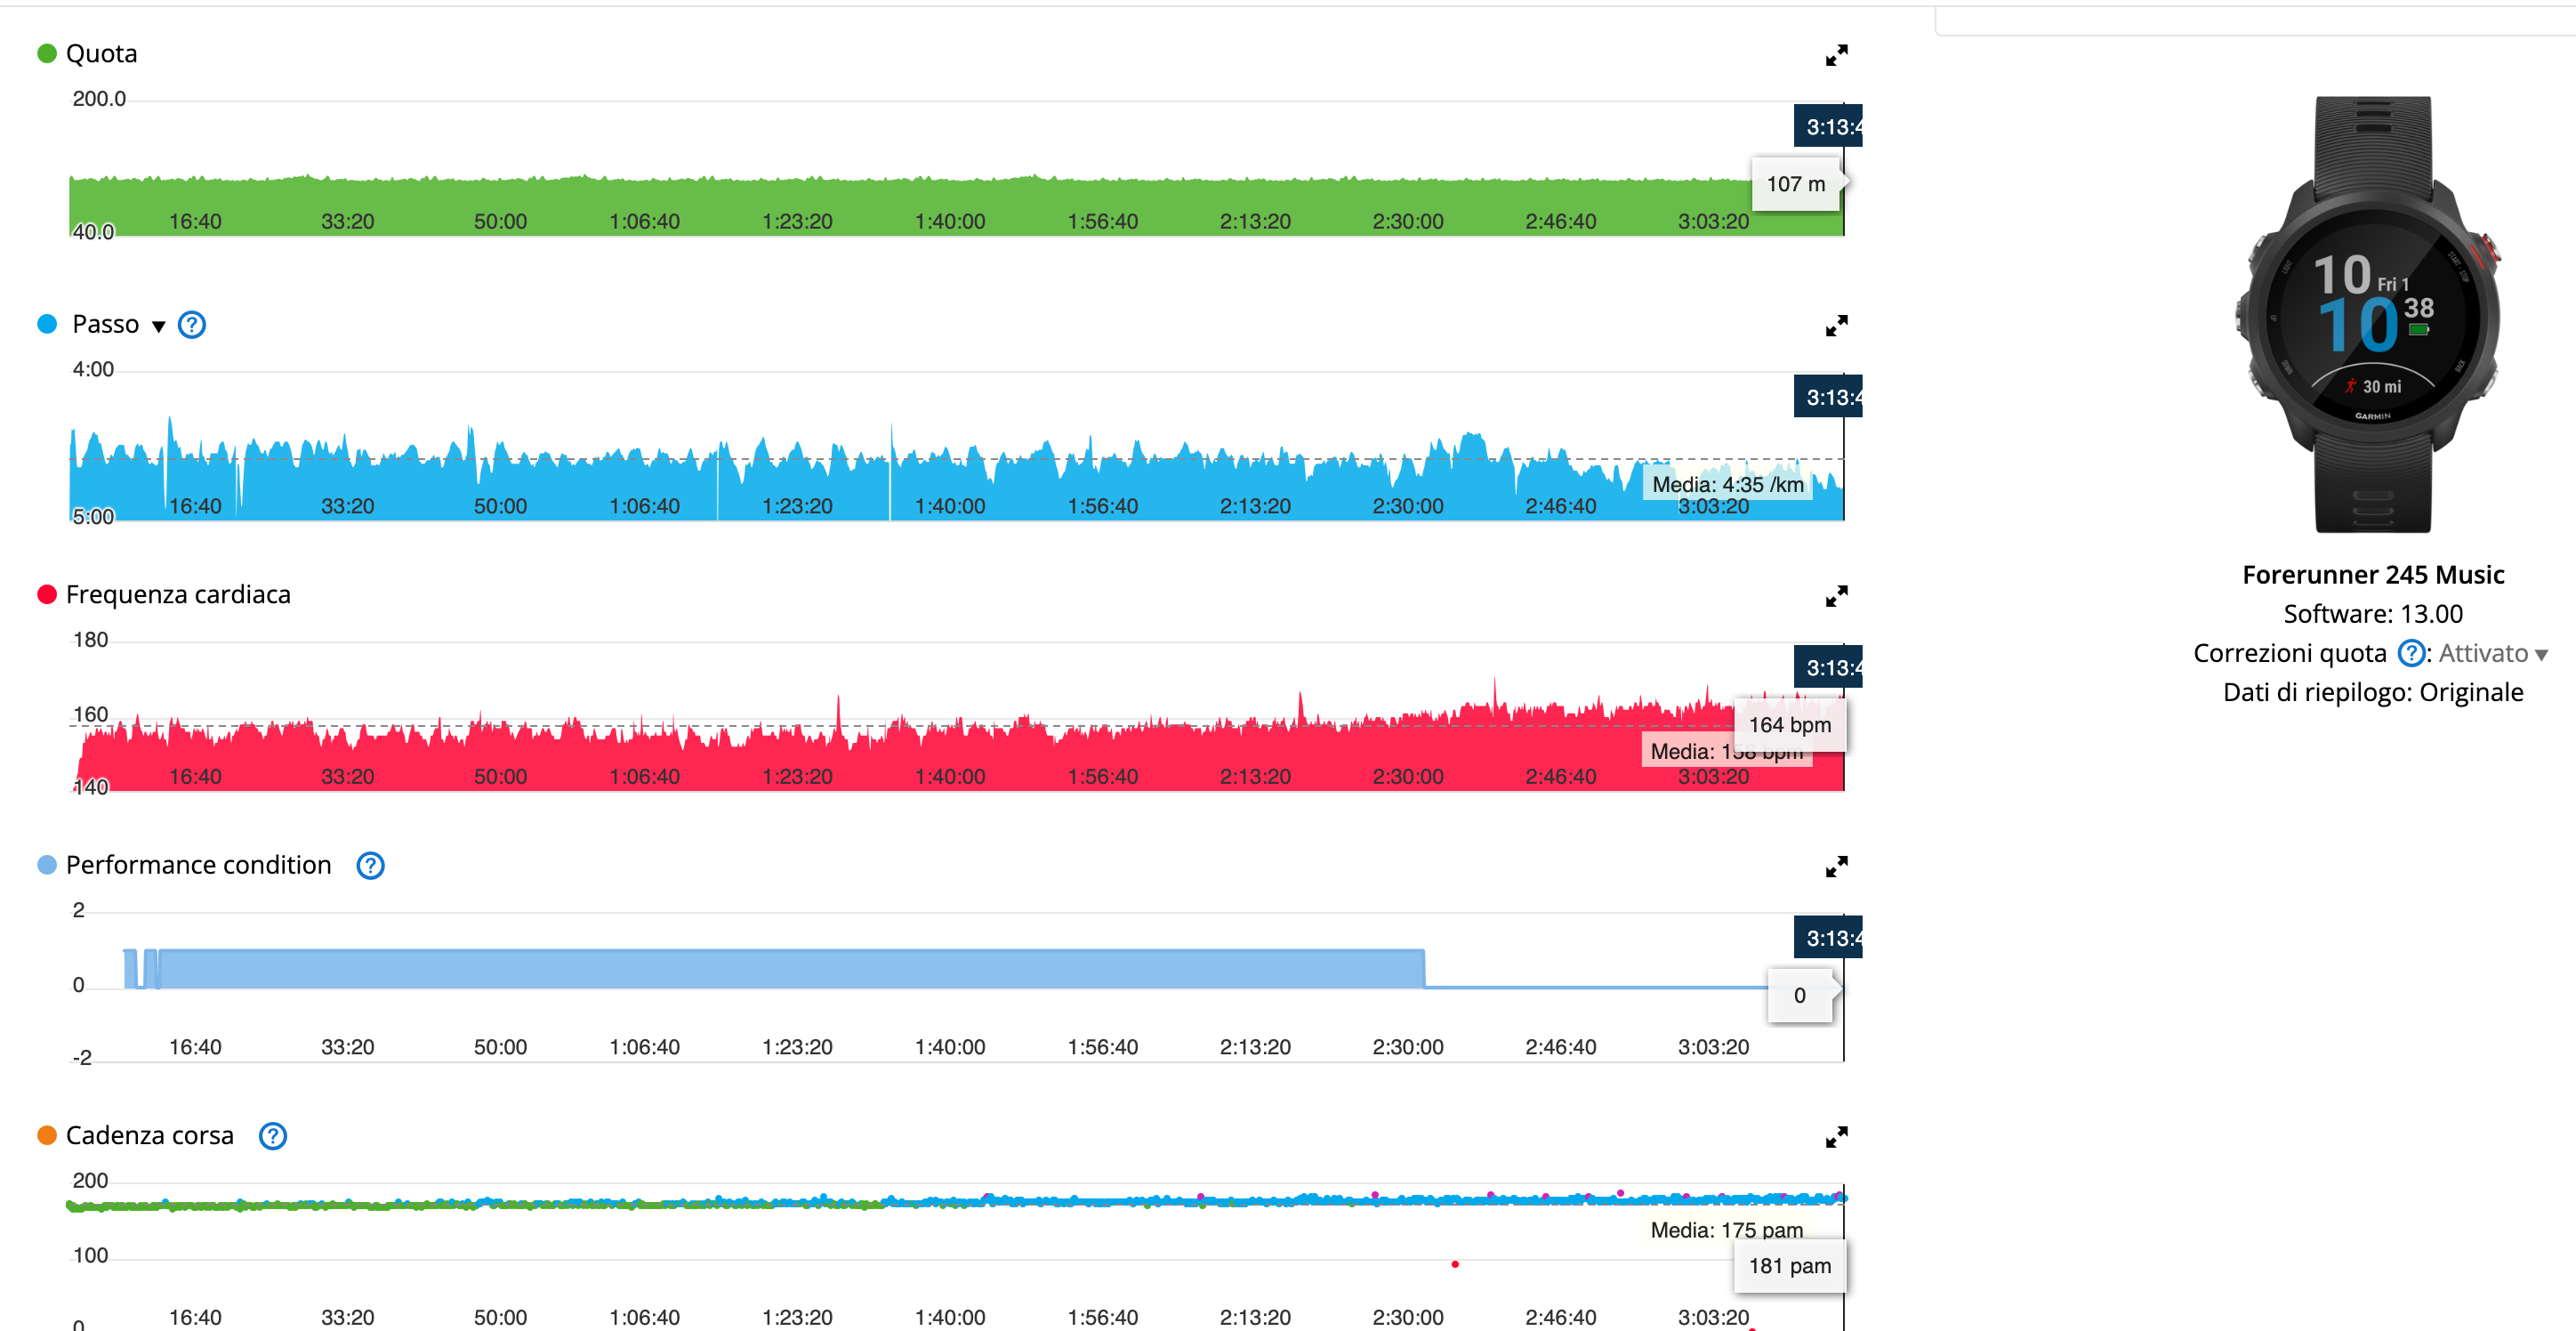Viewport: 2576px width, 1331px height.
Task: Expand the Frequenza cardiaca chart fullscreen
Action: [1835, 597]
